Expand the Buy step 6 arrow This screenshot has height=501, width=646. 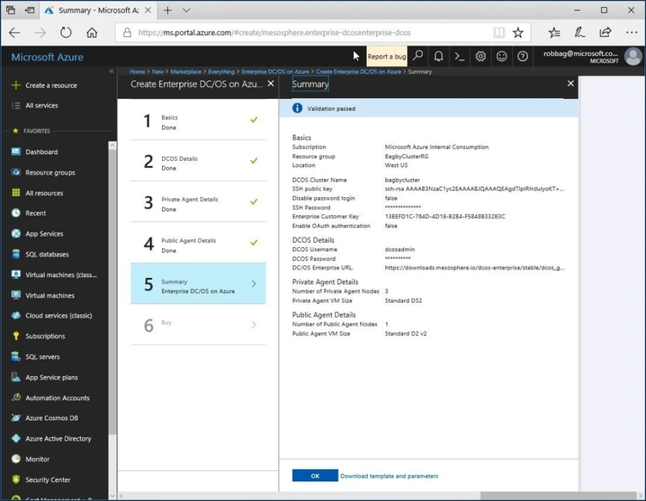[x=253, y=325]
